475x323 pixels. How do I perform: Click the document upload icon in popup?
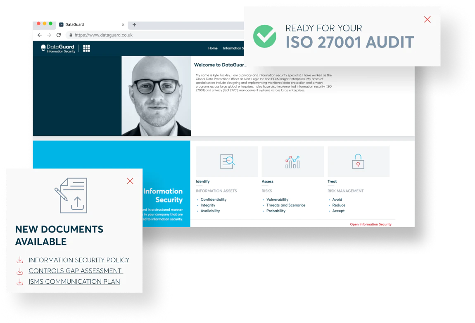[x=71, y=195]
